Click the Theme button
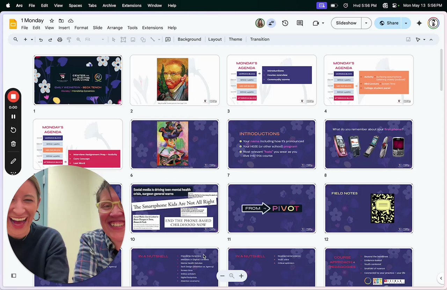 point(235,39)
